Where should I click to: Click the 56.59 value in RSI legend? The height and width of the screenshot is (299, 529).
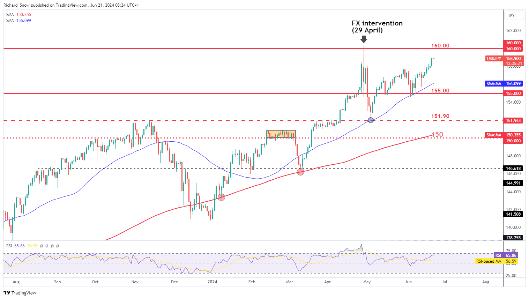pyautogui.click(x=32, y=246)
